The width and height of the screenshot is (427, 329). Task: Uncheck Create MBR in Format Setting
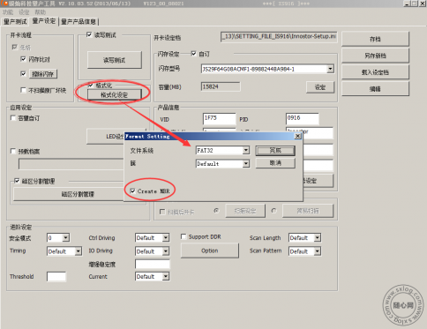point(132,191)
